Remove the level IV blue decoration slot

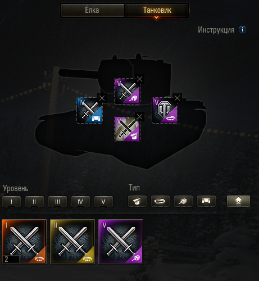tap(102, 98)
